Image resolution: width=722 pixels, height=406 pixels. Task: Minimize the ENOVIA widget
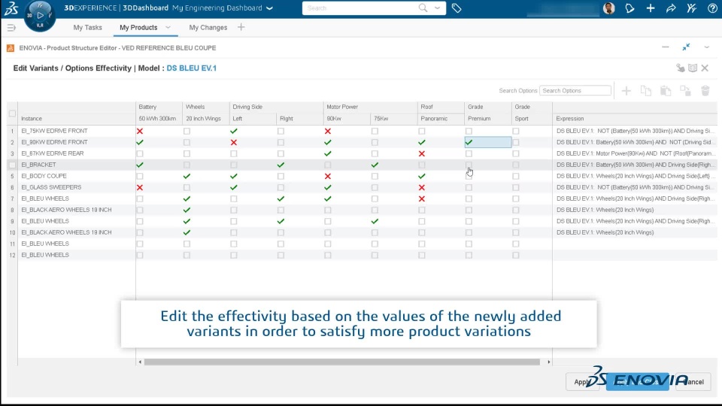(x=666, y=47)
